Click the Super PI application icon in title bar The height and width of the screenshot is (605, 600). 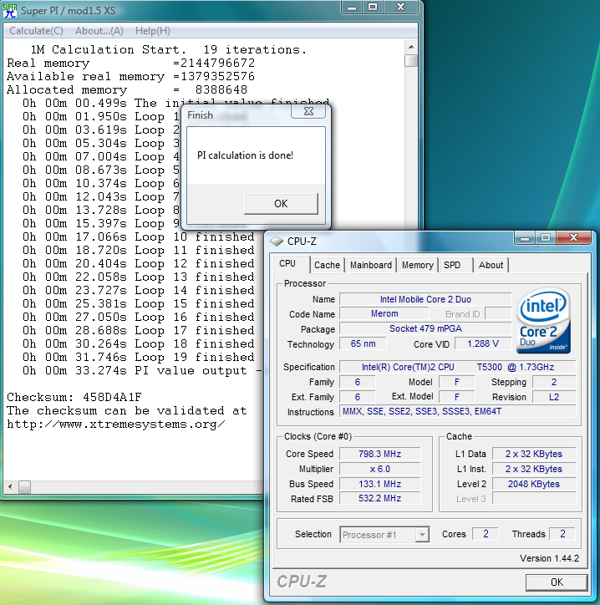point(10,10)
